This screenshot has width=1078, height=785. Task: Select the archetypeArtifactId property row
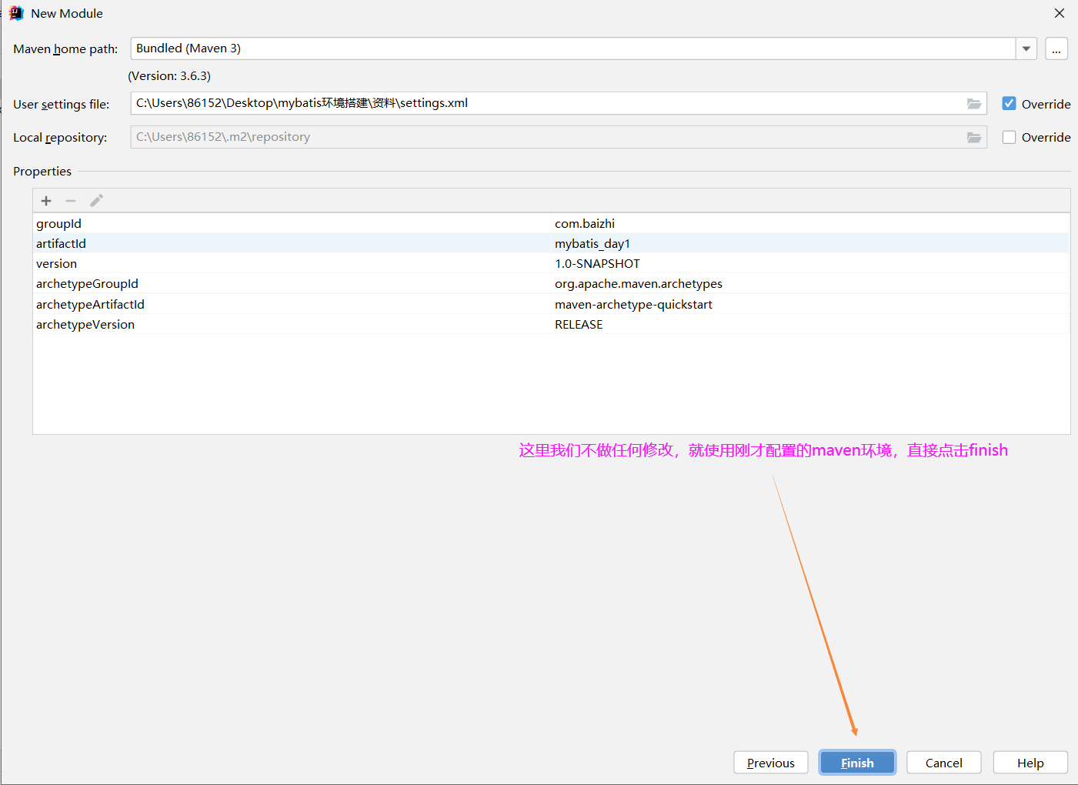(x=551, y=304)
